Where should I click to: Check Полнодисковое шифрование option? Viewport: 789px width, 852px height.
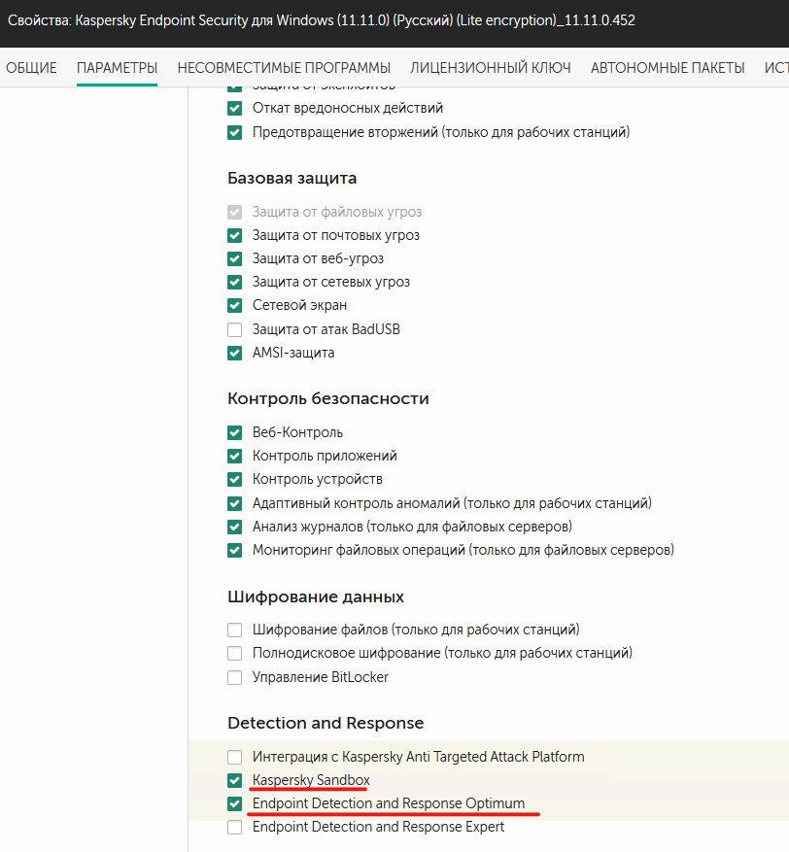[x=234, y=654]
